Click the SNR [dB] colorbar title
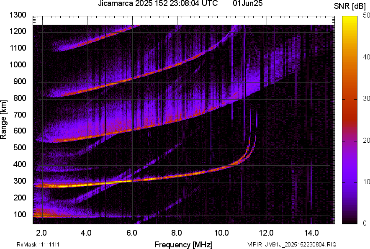 click(350, 6)
